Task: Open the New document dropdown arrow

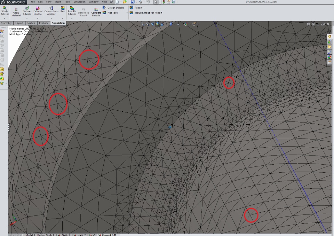Action: 121,2
